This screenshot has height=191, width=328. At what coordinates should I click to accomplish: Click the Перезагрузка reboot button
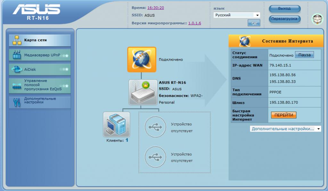284,19
